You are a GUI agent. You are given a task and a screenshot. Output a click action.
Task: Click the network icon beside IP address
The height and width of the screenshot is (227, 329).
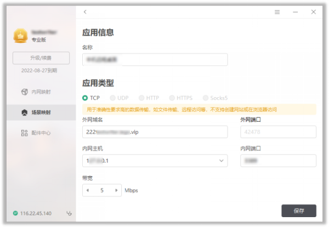[x=69, y=213]
